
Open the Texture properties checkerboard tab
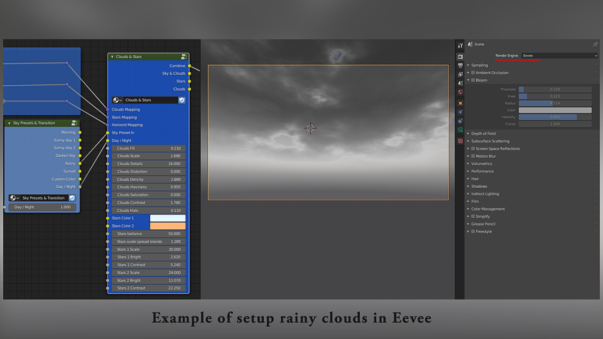pos(460,141)
